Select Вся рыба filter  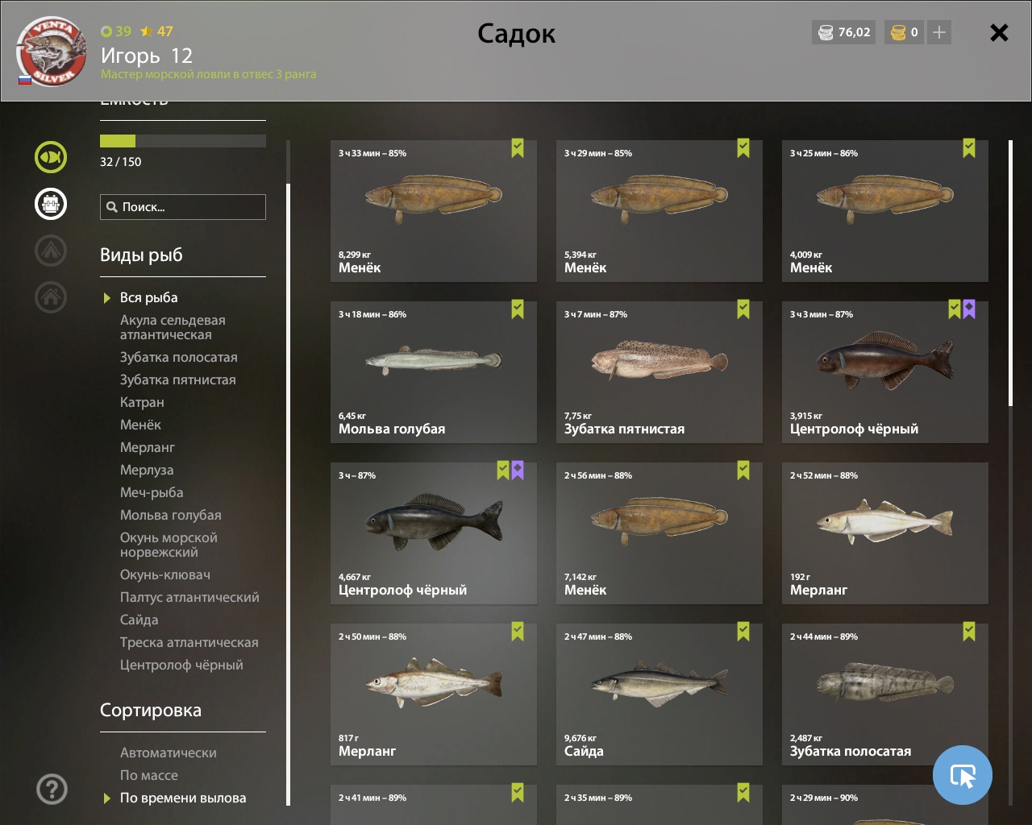point(149,297)
